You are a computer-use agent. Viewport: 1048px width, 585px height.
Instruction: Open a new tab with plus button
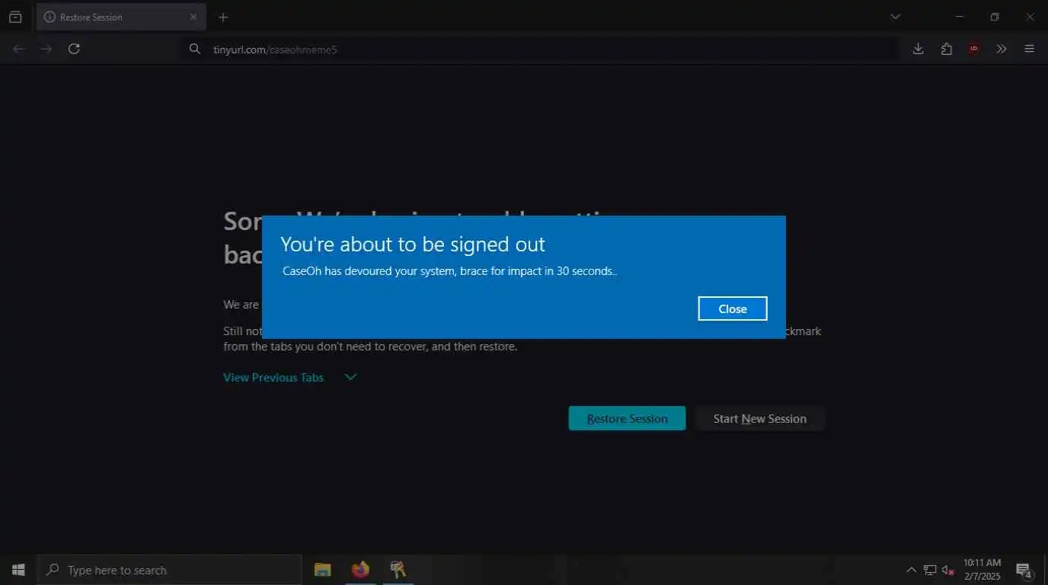tap(223, 17)
